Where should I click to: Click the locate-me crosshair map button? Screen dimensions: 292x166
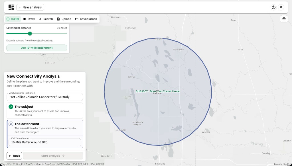pyautogui.click(x=284, y=19)
